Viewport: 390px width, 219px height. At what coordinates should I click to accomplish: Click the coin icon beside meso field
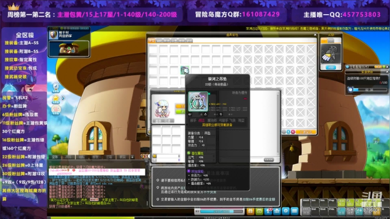[x=154, y=156]
